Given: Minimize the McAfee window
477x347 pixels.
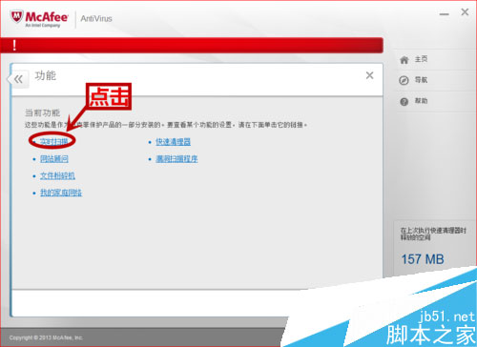Looking at the screenshot, I should click(x=445, y=14).
